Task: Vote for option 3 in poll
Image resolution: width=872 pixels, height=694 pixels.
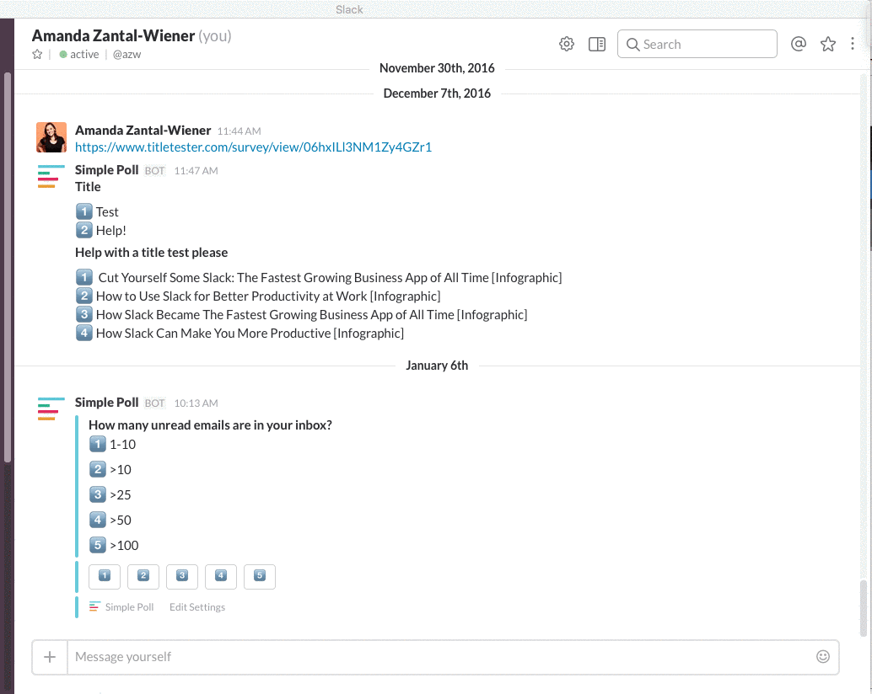Action: (182, 576)
